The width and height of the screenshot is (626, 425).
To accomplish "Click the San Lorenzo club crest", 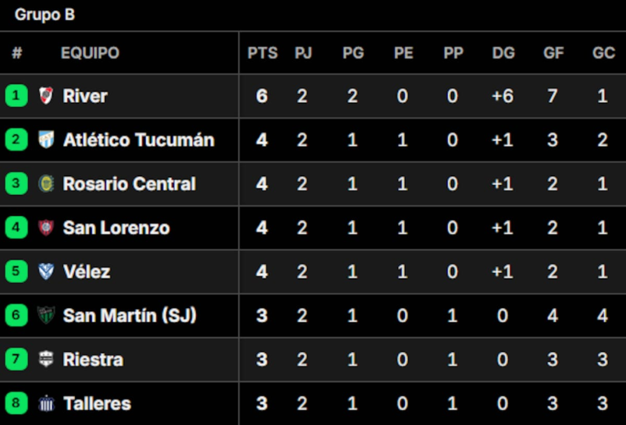I will pyautogui.click(x=46, y=227).
